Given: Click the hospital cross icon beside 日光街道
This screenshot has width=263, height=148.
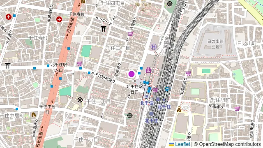Looking at the screenshot, I should click(59, 19).
